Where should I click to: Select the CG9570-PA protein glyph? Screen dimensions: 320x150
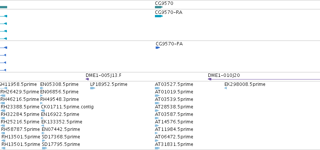tap(158, 48)
